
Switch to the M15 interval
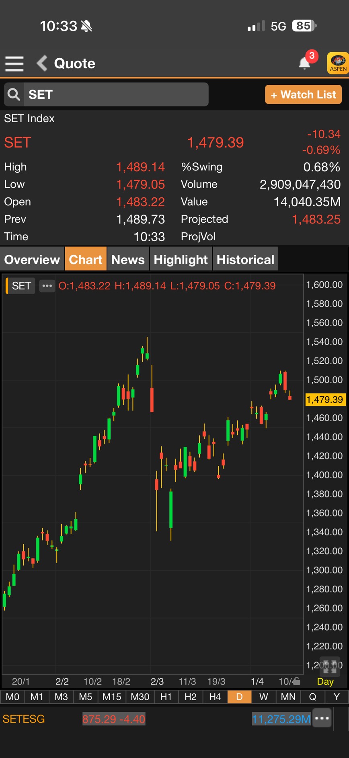[x=112, y=697]
